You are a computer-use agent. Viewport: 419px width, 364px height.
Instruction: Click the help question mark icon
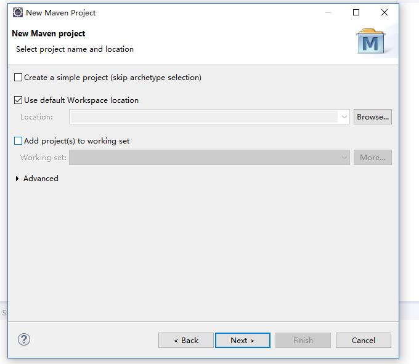click(x=24, y=340)
